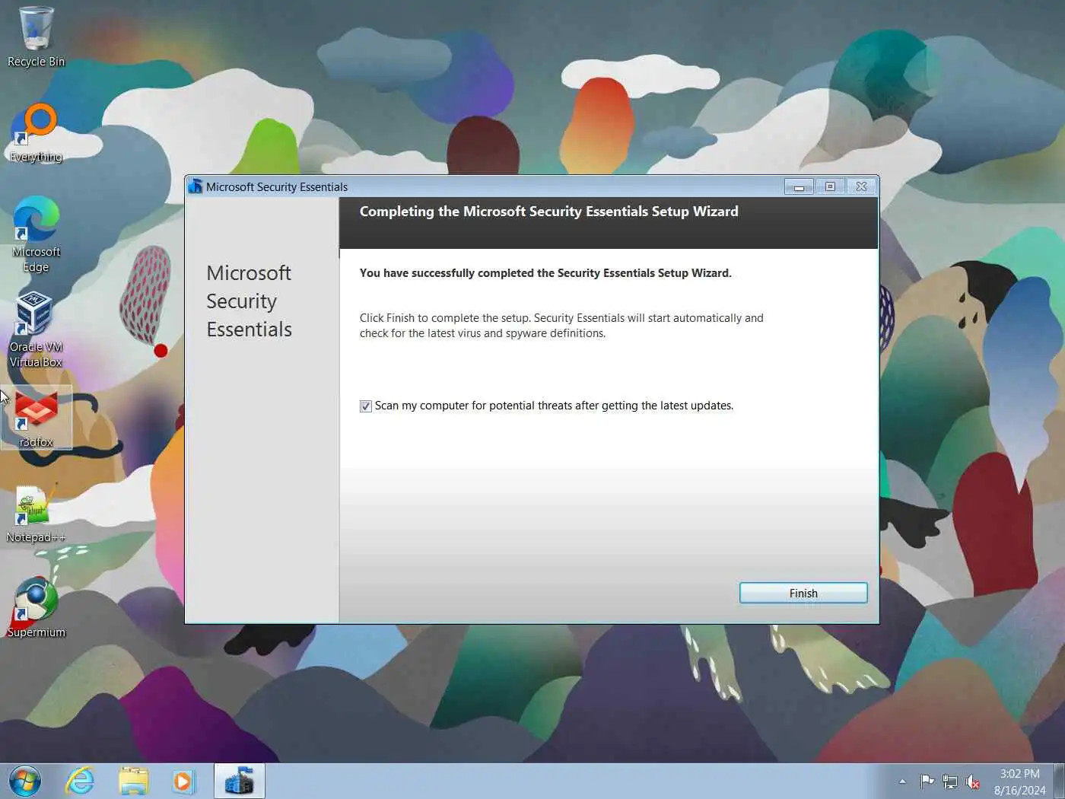Image resolution: width=1065 pixels, height=799 pixels.
Task: Open the Windows Start menu
Action: 25,781
